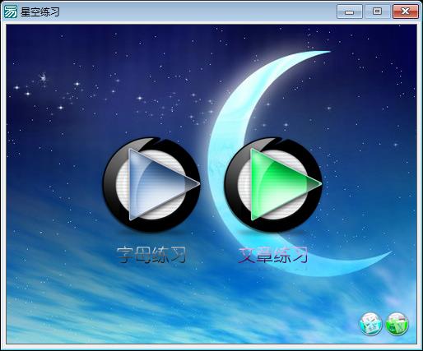423x351 pixels.
Task: Minimize the 星空练习 window
Action: tap(350, 12)
